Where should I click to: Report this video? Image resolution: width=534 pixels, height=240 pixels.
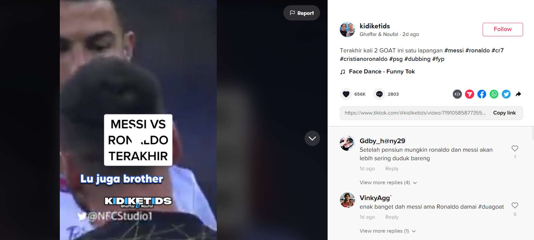tap(301, 13)
